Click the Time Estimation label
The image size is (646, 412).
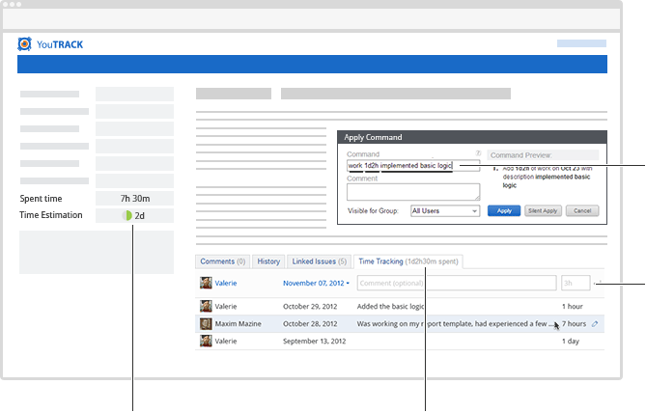(51, 215)
